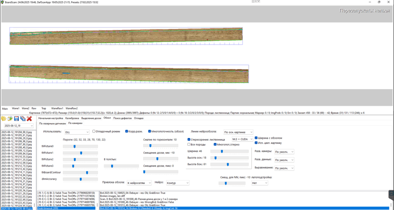The width and height of the screenshot is (394, 210).
Task: Open the Нейро Контур dropdown
Action: pyautogui.click(x=177, y=183)
